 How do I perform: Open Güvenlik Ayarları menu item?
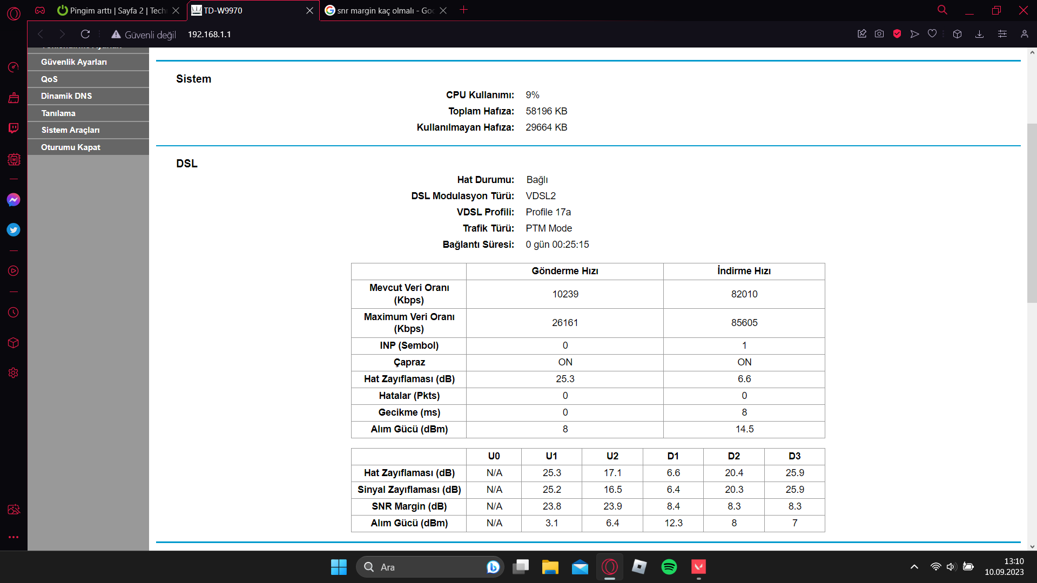[x=74, y=62]
